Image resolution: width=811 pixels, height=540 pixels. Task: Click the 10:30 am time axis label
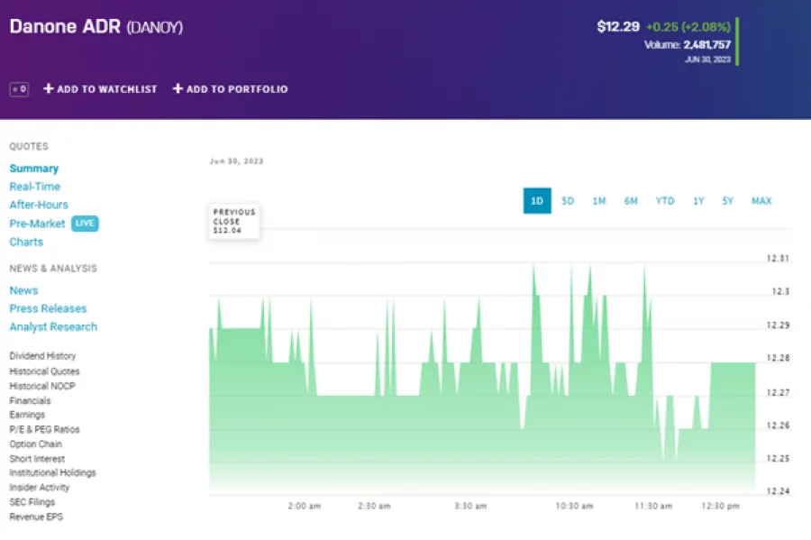(574, 506)
